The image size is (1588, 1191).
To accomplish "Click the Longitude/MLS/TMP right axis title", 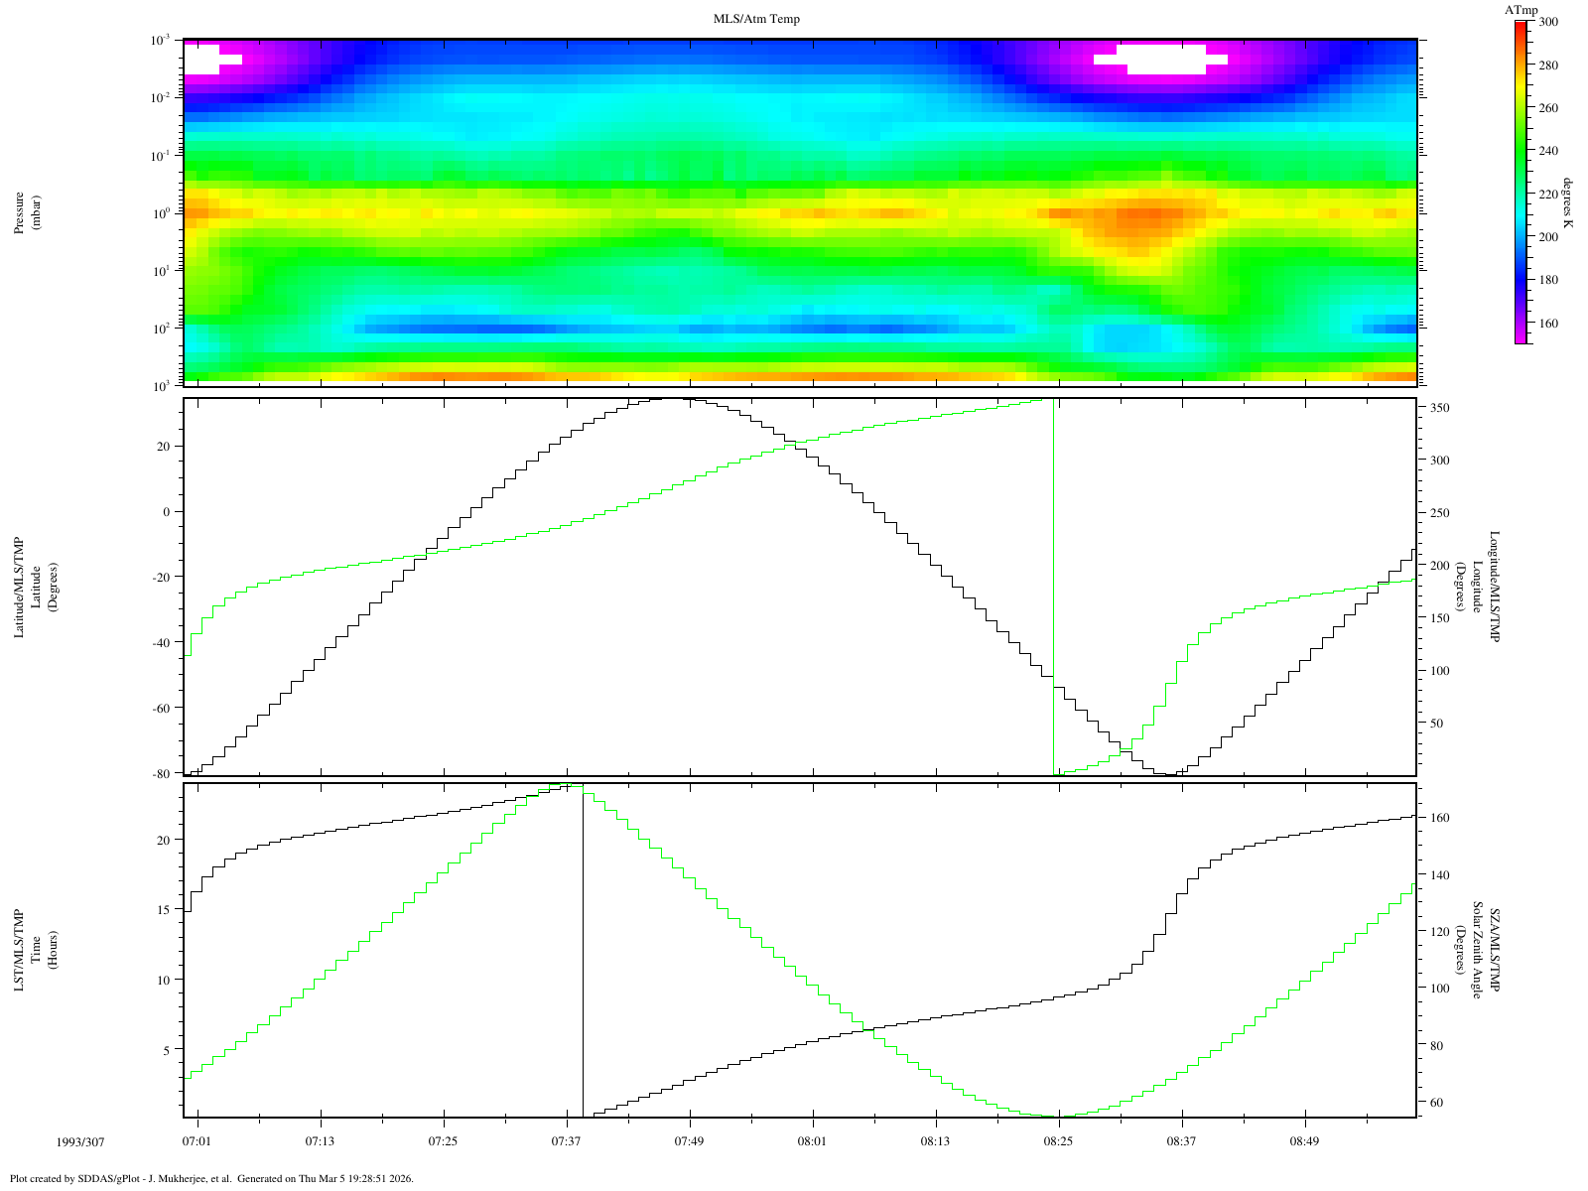I will (1494, 587).
